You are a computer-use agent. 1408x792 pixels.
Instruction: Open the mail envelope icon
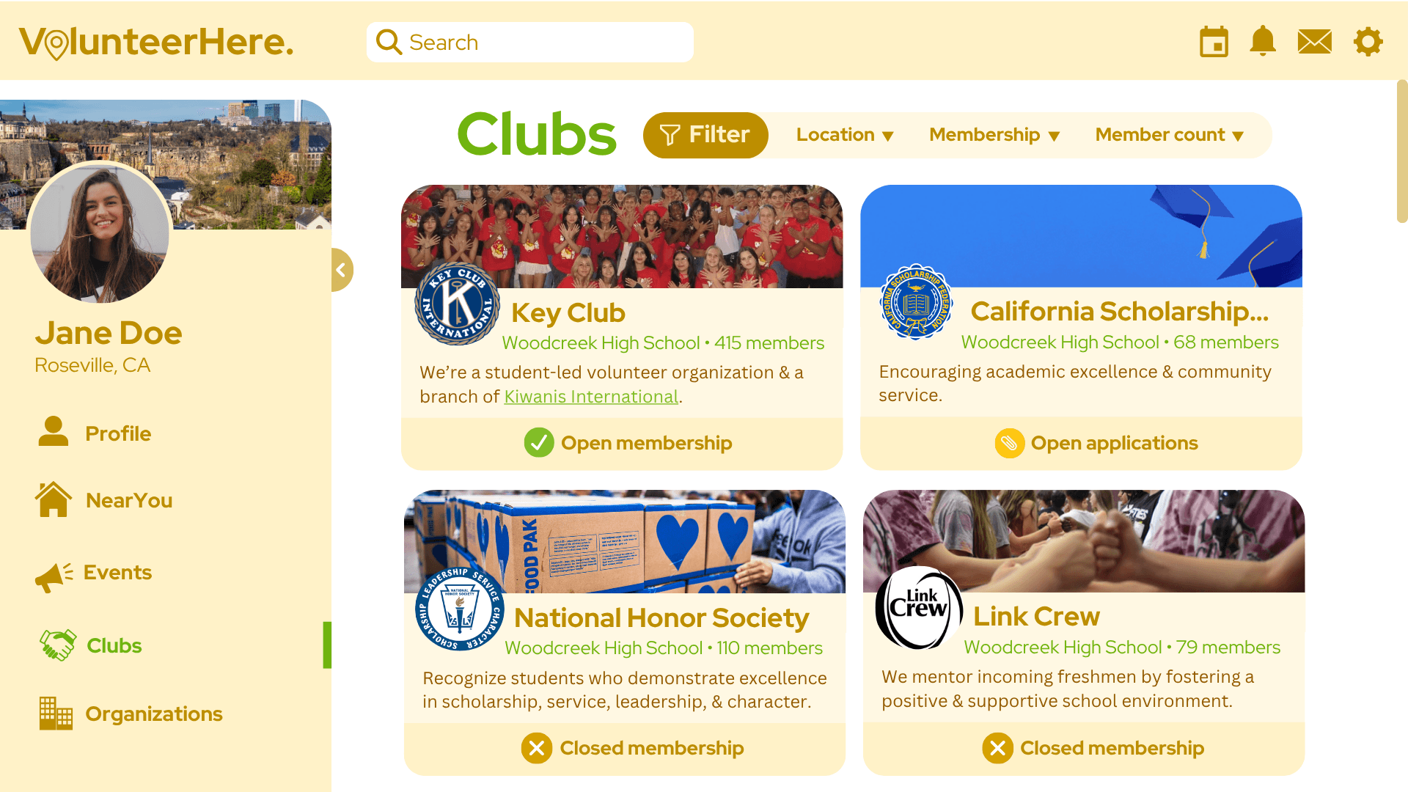point(1314,42)
